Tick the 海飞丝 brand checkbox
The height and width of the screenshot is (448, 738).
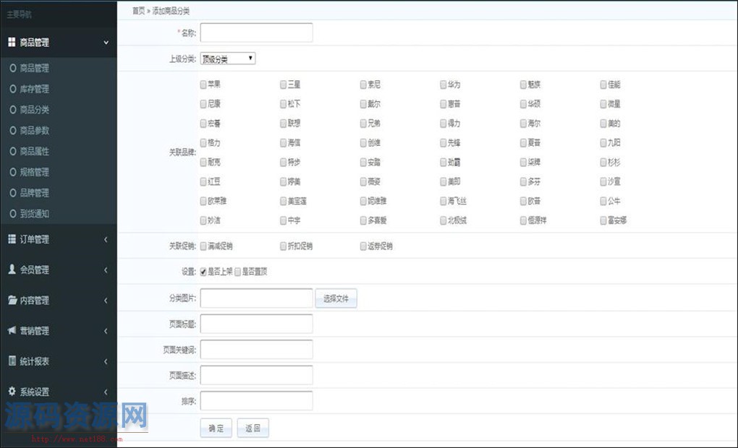pyautogui.click(x=444, y=201)
